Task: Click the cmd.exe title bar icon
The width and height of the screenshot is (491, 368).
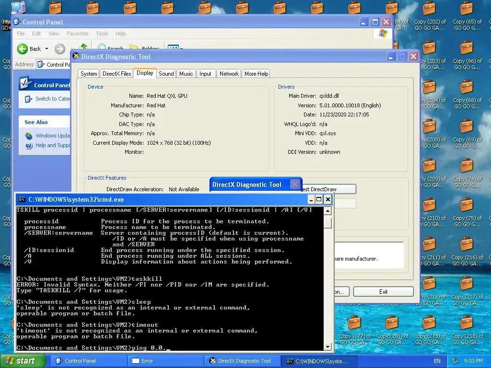Action: pos(22,200)
